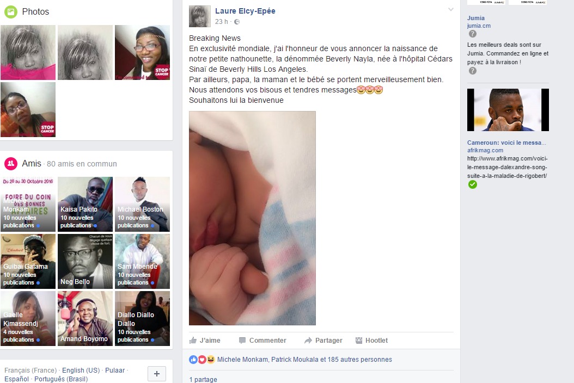The height and width of the screenshot is (383, 574).
Task: Select English (US) language link
Action: click(81, 370)
